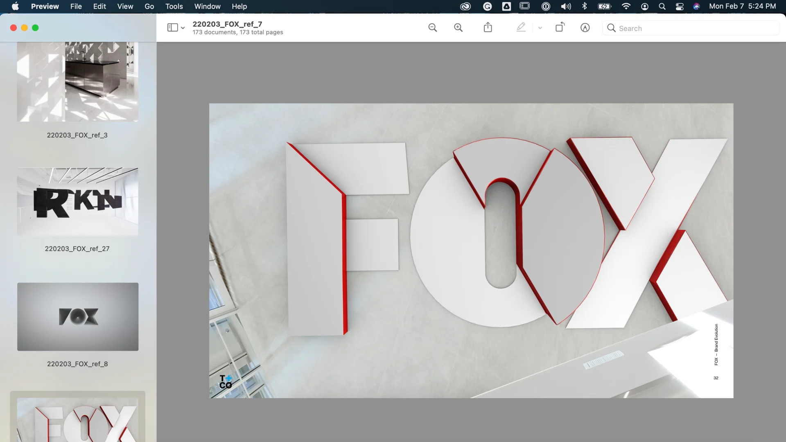The width and height of the screenshot is (786, 442).
Task: Open the Tools menu
Action: [174, 7]
